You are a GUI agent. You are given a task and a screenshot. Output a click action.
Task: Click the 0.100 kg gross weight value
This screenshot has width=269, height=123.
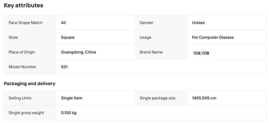point(69,113)
